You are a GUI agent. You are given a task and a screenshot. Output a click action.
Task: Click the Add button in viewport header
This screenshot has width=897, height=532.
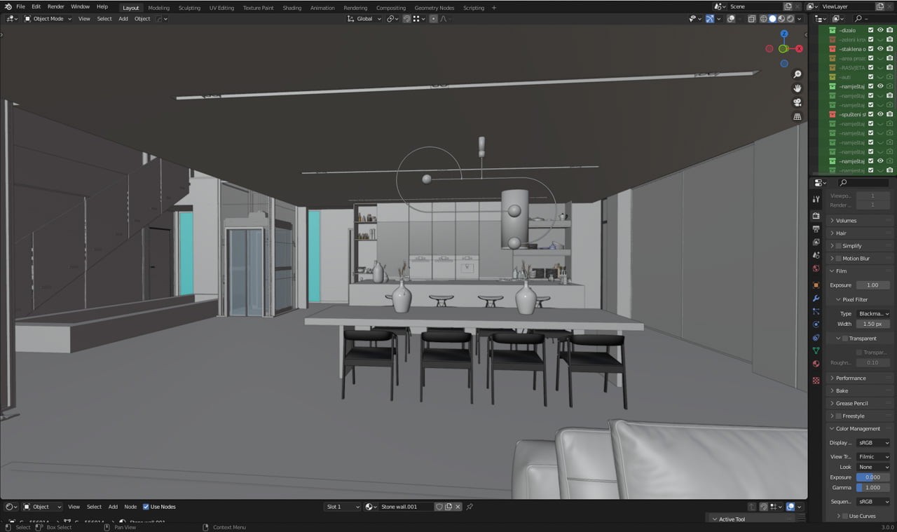(123, 19)
